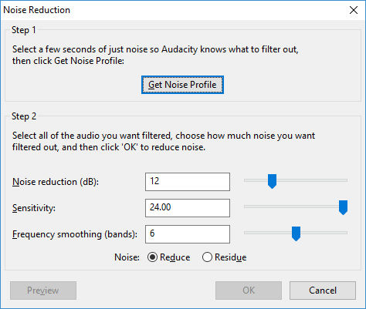Click Frequency smoothing track right of handle
The height and width of the screenshot is (309, 366).
(x=324, y=233)
